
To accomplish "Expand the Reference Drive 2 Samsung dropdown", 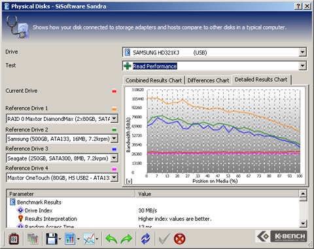I will click(x=114, y=139).
